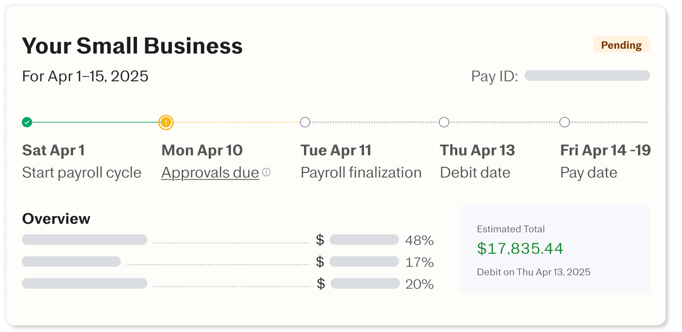Select the 17% overview row
Viewport: 682px width, 332px height.
228,262
